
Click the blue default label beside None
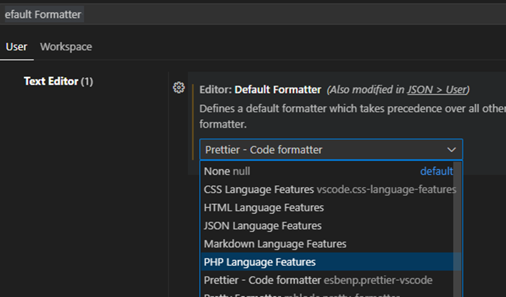pos(436,171)
